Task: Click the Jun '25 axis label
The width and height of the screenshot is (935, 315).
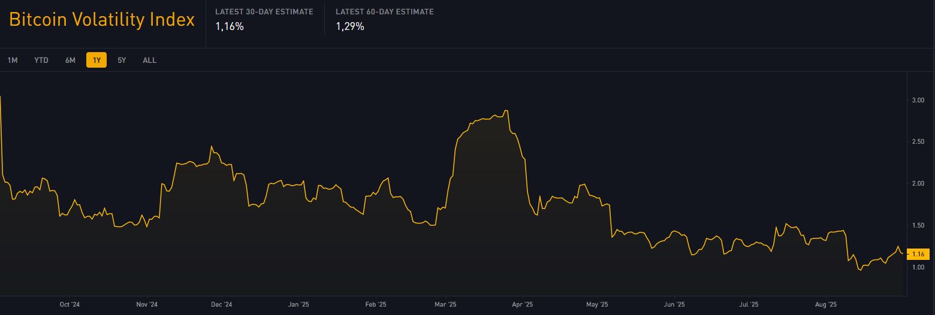Action: 674,305
